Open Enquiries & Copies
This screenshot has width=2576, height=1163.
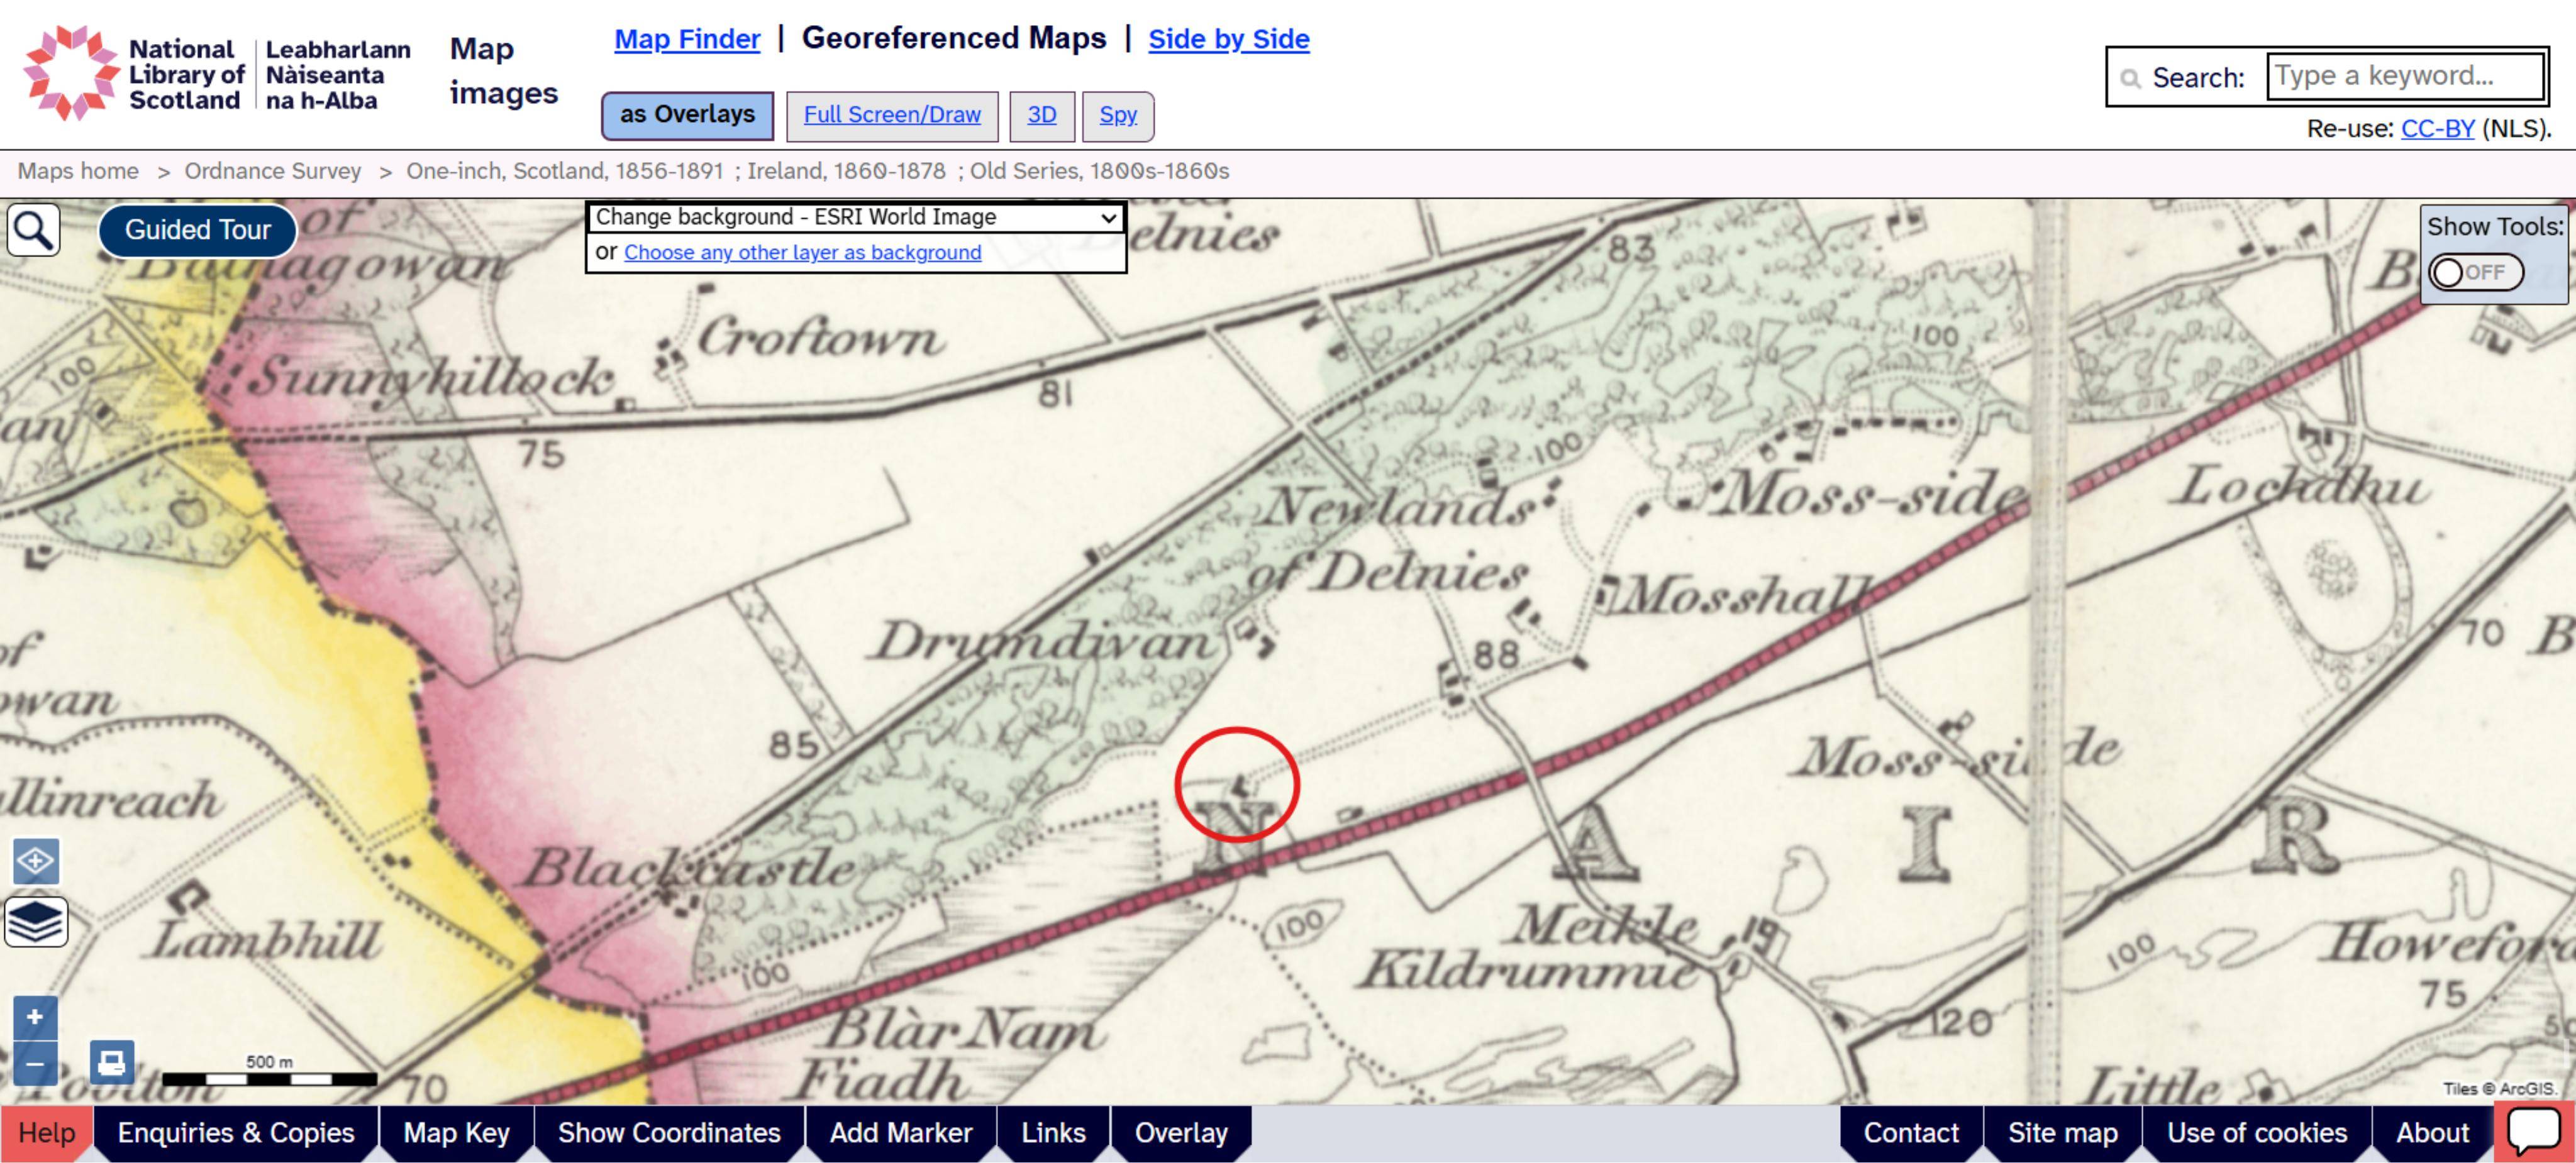tap(236, 1132)
